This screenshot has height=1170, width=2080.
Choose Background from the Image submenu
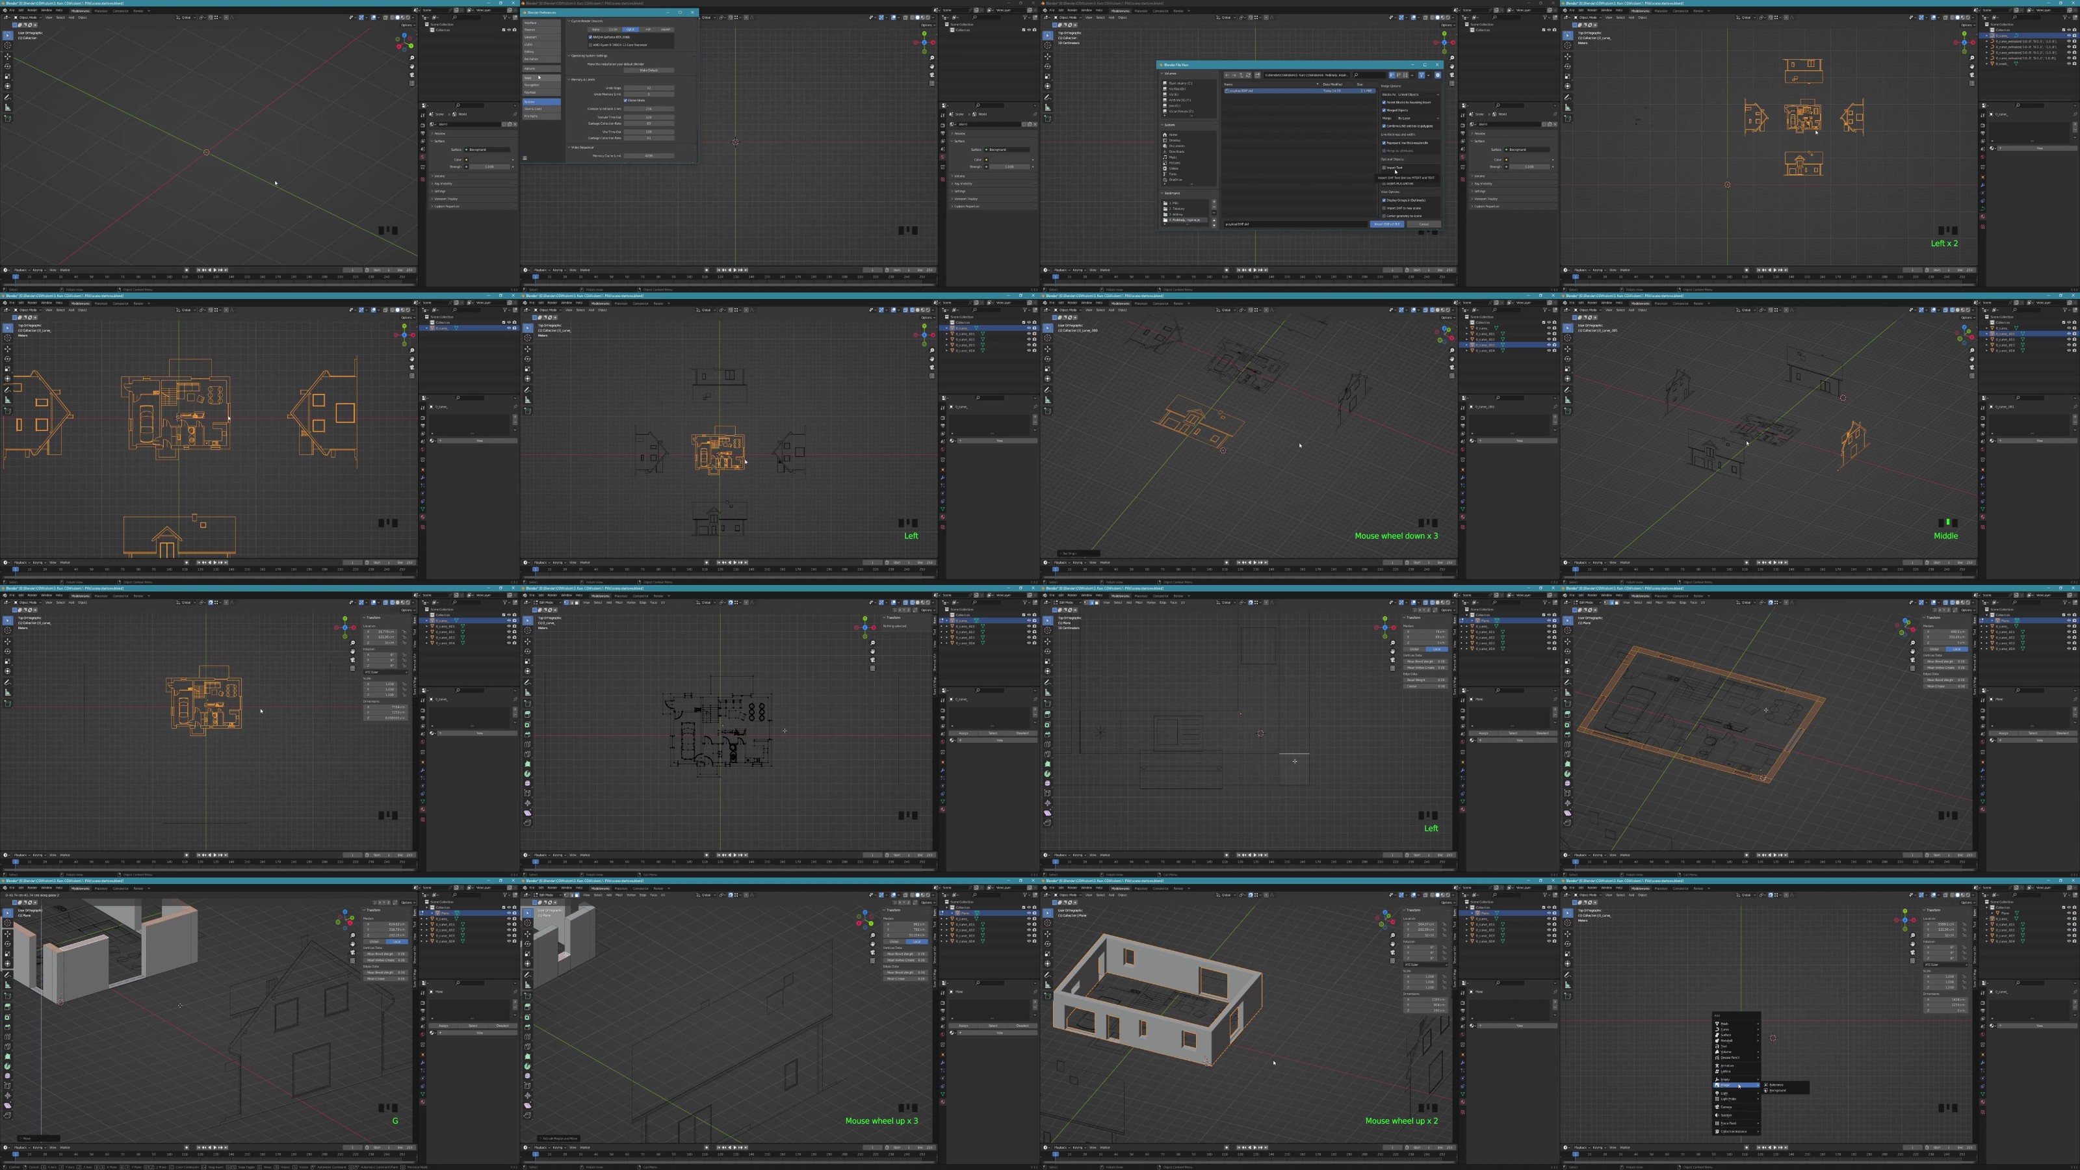click(x=1777, y=1091)
